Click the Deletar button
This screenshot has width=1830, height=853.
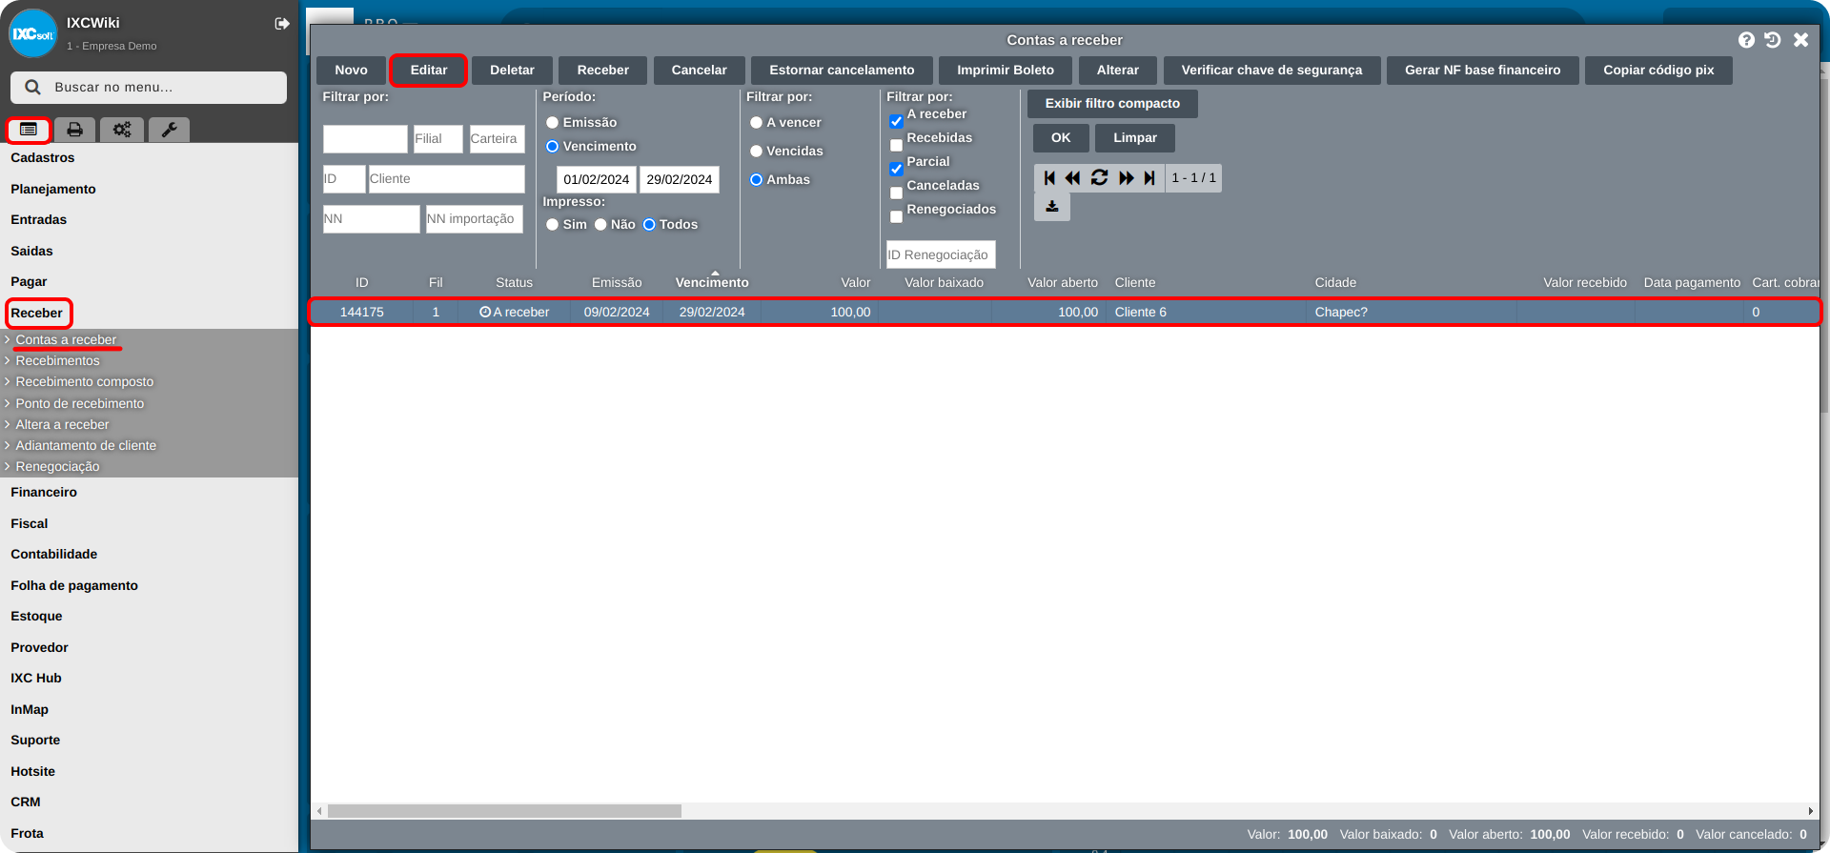(x=512, y=71)
